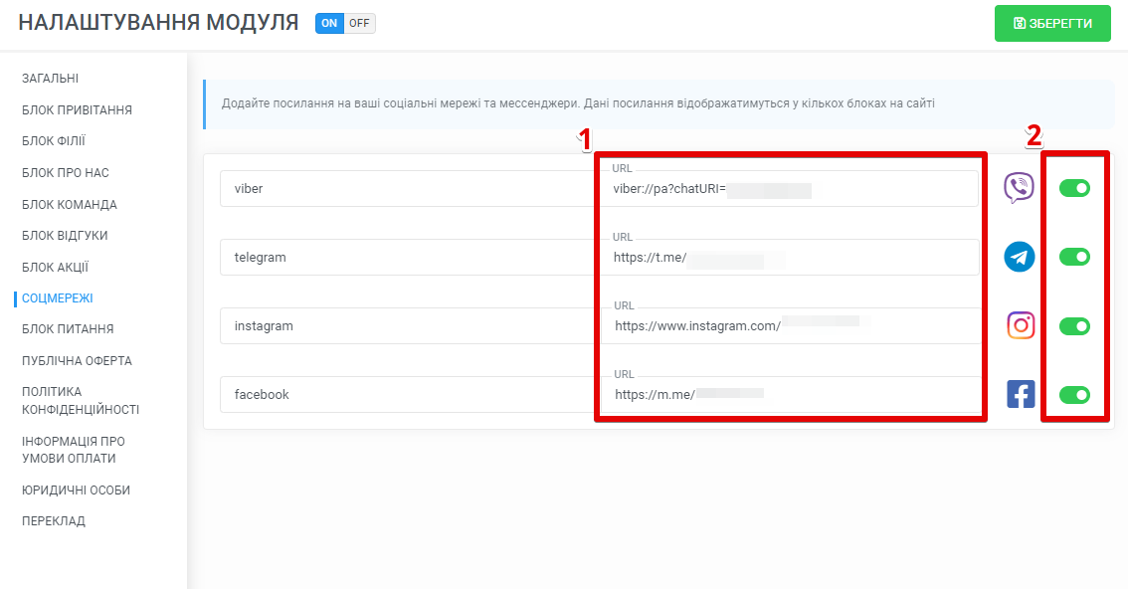Disable the viber link toggle
This screenshot has height=589, width=1128.
point(1074,188)
